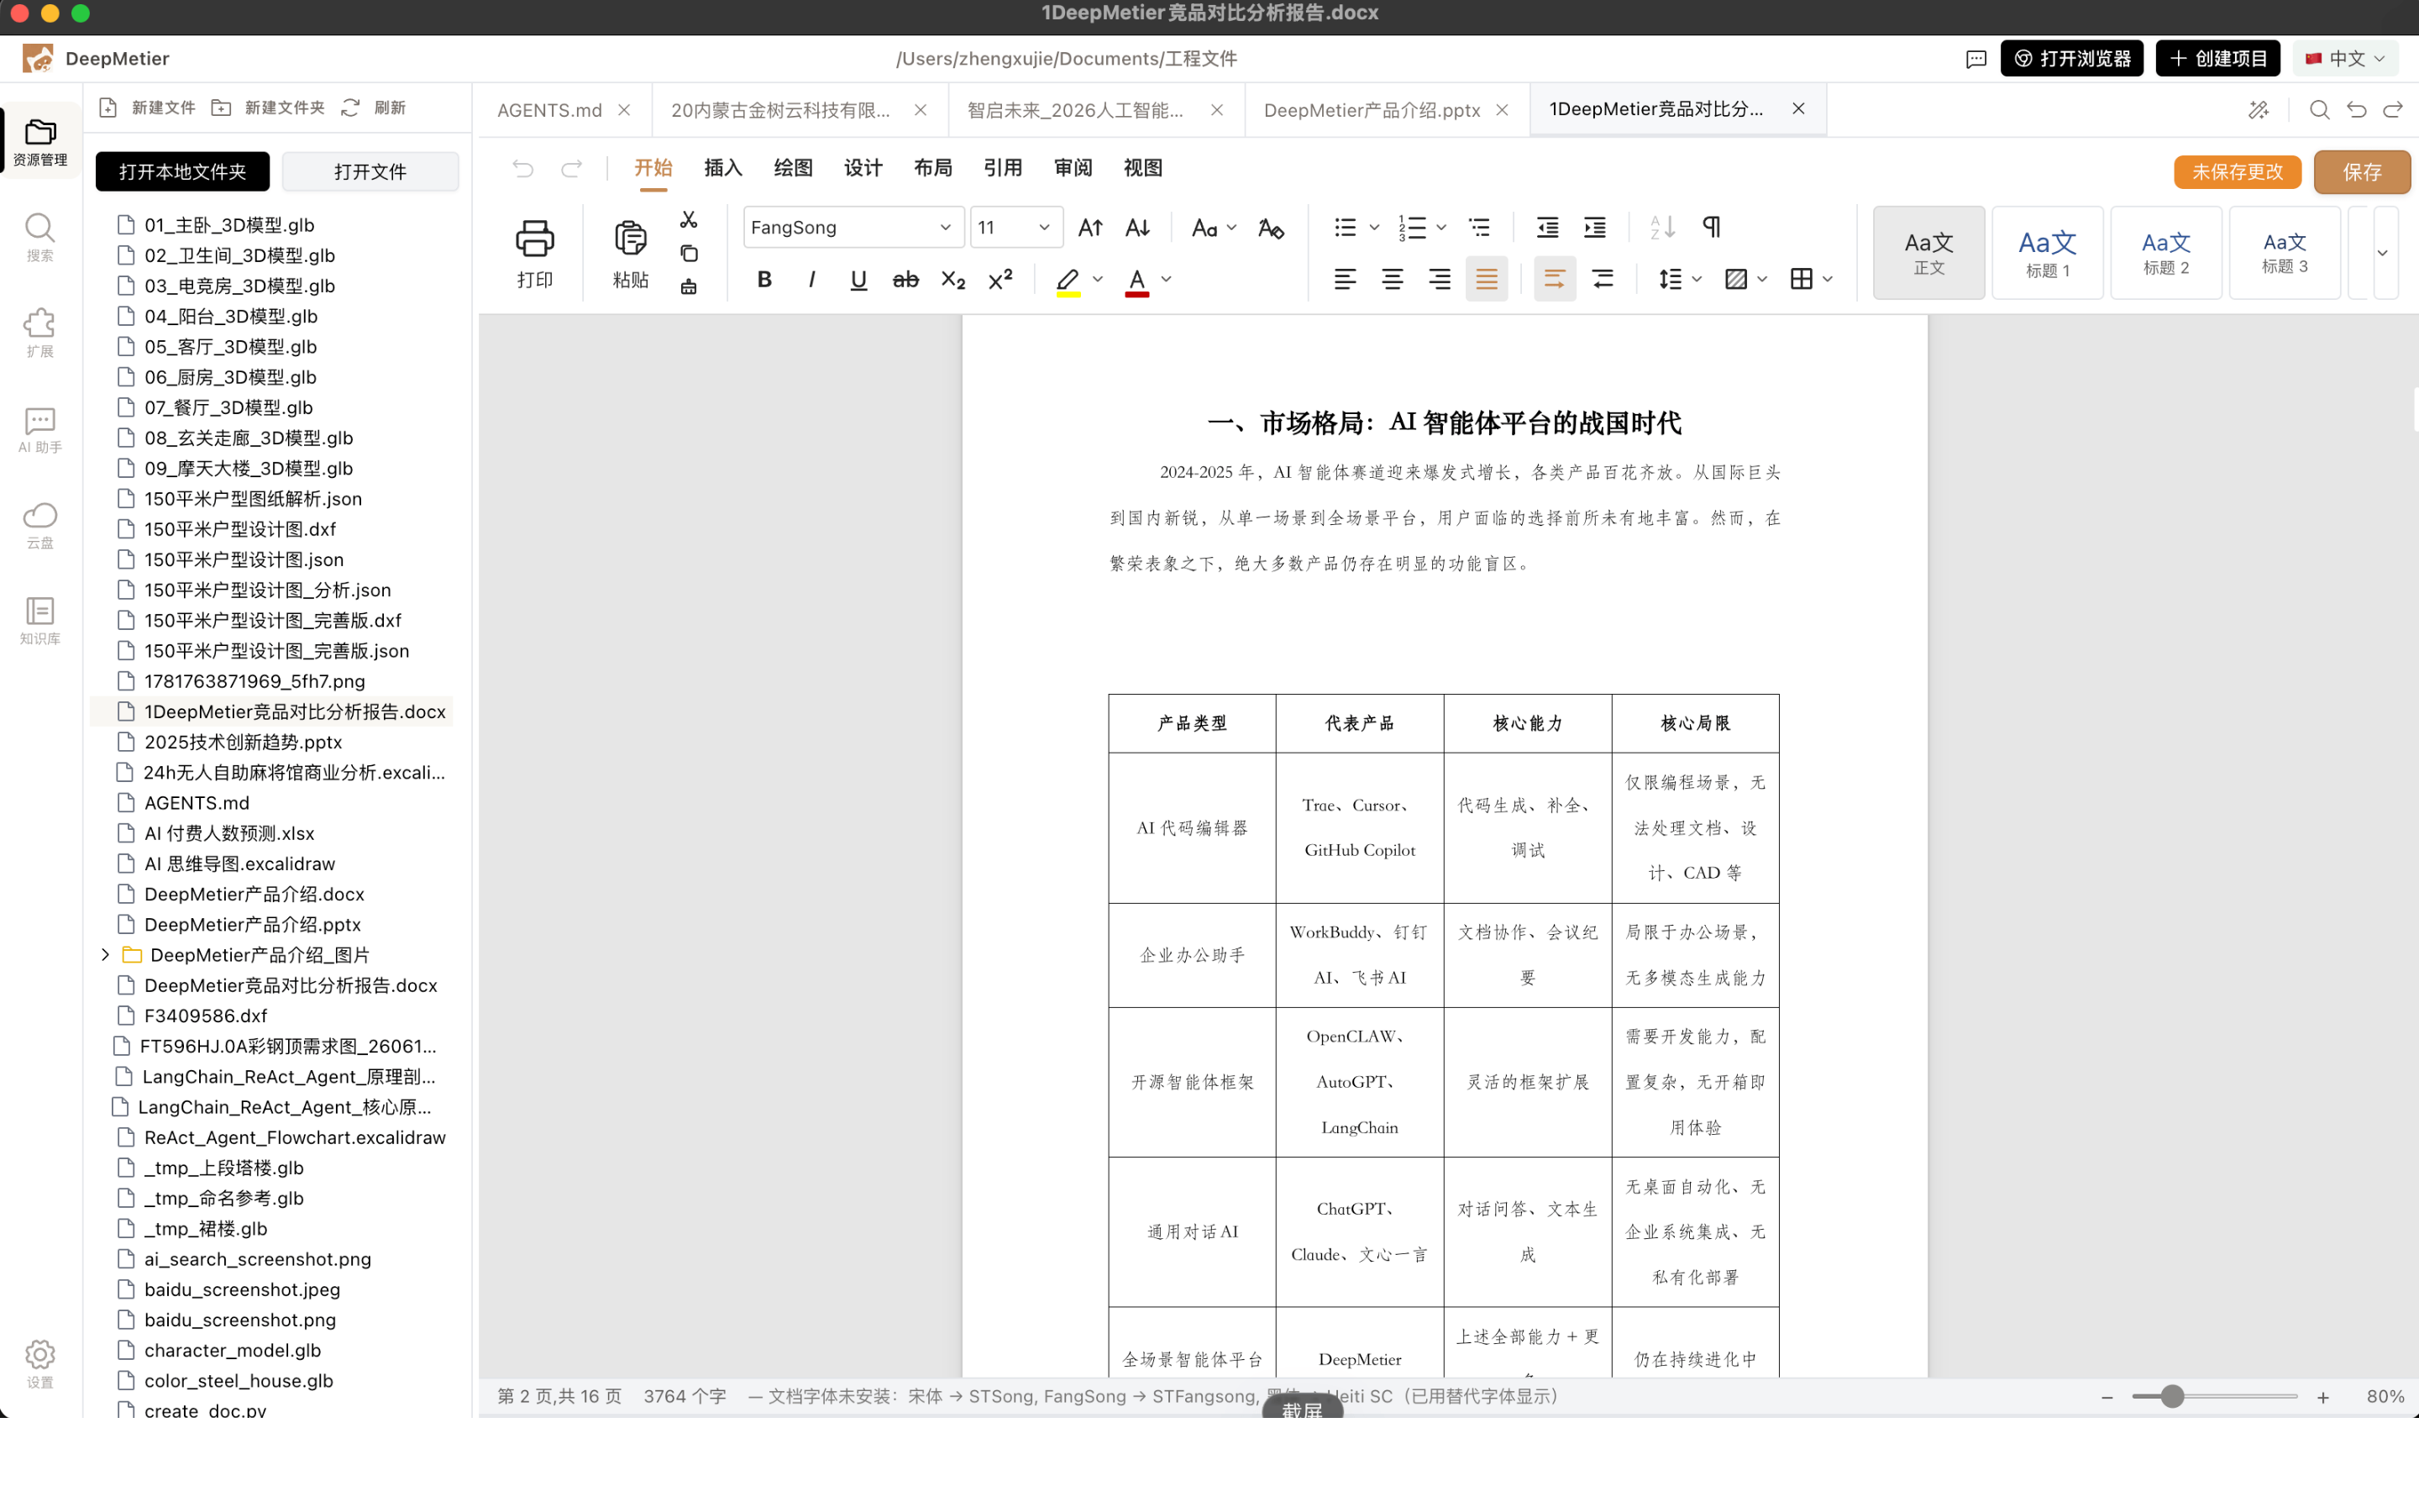The width and height of the screenshot is (2419, 1512).
Task: Decrease font size with the A-down icon
Action: 1137,228
